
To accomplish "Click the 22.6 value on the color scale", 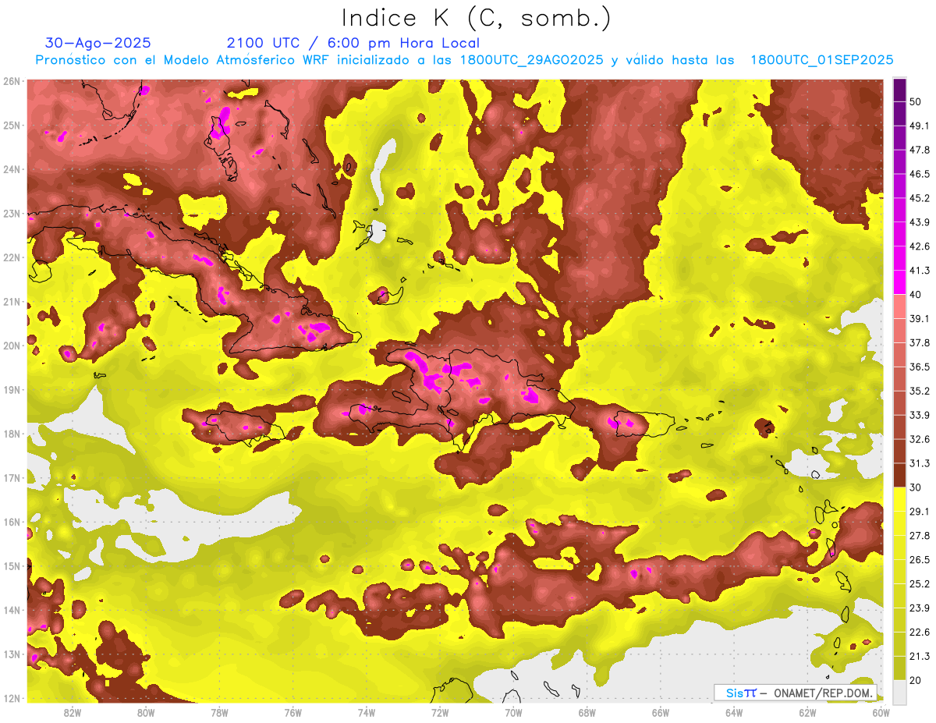I will tap(919, 633).
